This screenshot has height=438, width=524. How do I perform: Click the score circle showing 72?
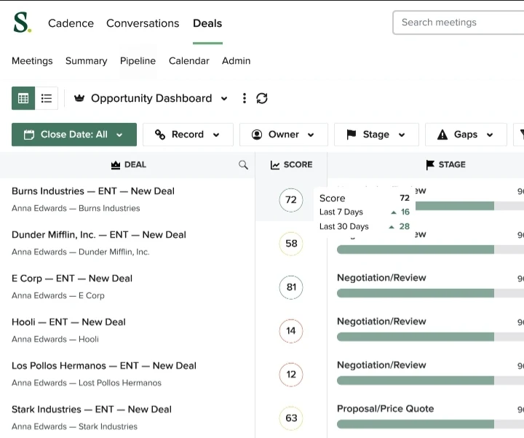click(291, 200)
